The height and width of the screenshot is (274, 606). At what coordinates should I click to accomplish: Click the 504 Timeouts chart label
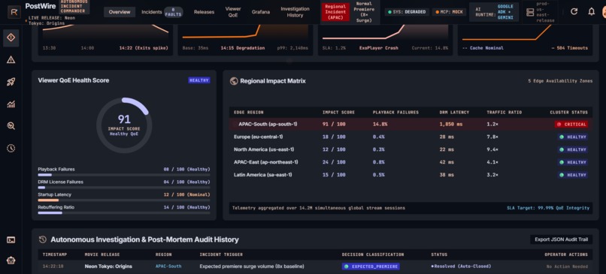pyautogui.click(x=570, y=48)
